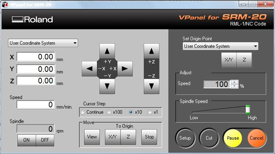This screenshot has width=275, height=154.
Task: Click the Z coordinate value field
Action: pos(36,81)
